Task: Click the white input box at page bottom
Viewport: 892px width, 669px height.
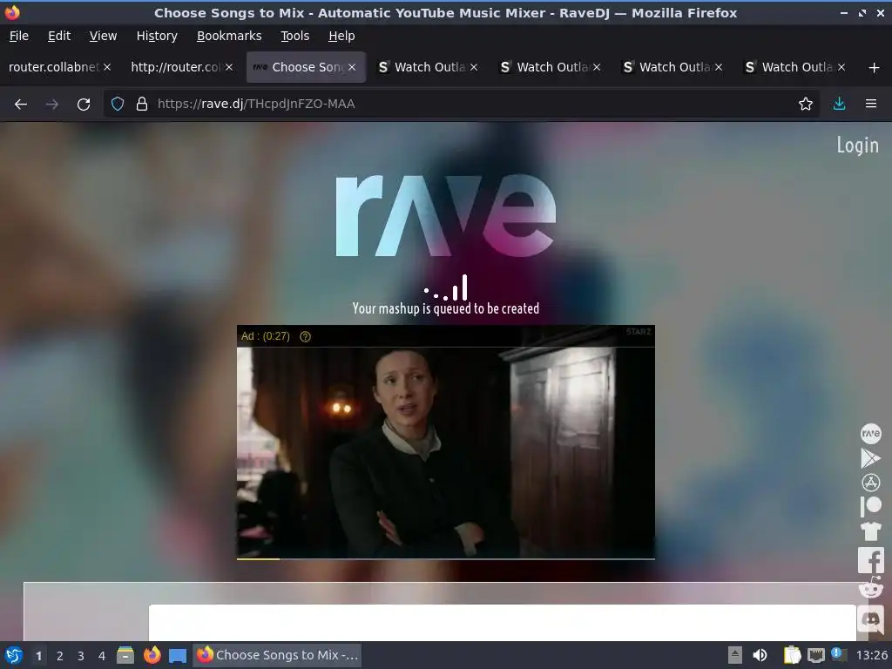Action: (503, 622)
